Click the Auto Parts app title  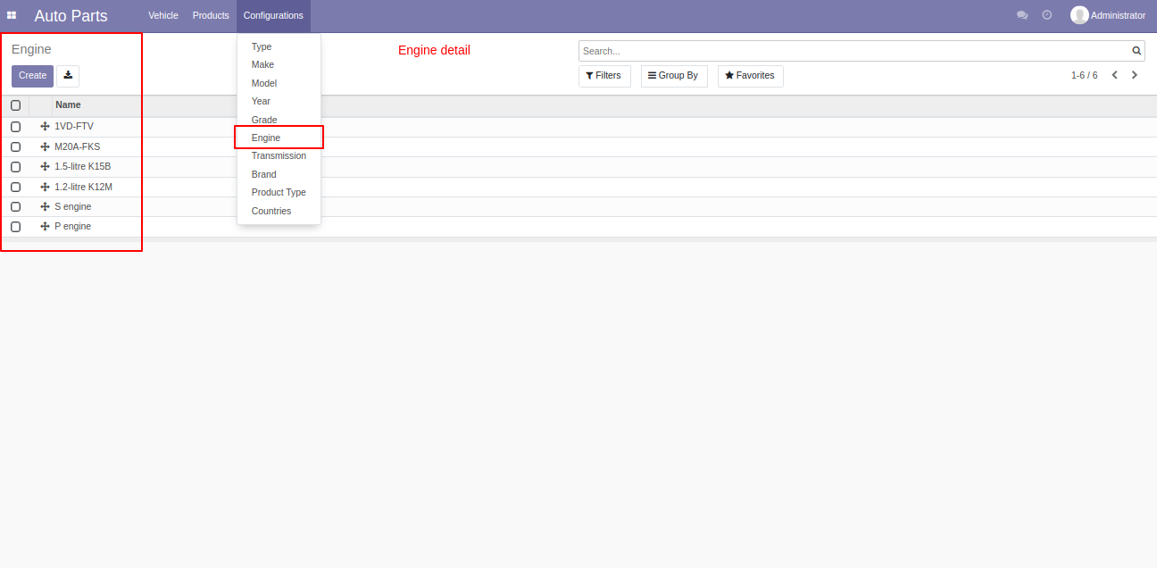(71, 16)
